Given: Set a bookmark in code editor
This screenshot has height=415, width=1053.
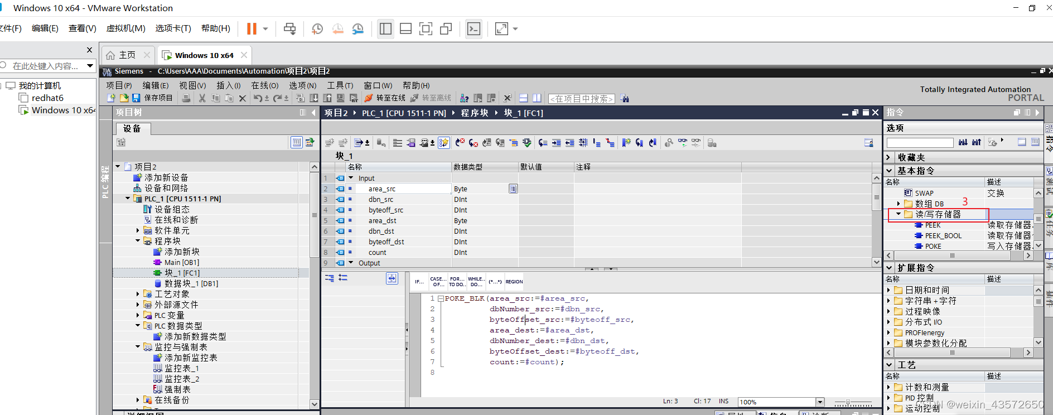Looking at the screenshot, I should pos(626,143).
